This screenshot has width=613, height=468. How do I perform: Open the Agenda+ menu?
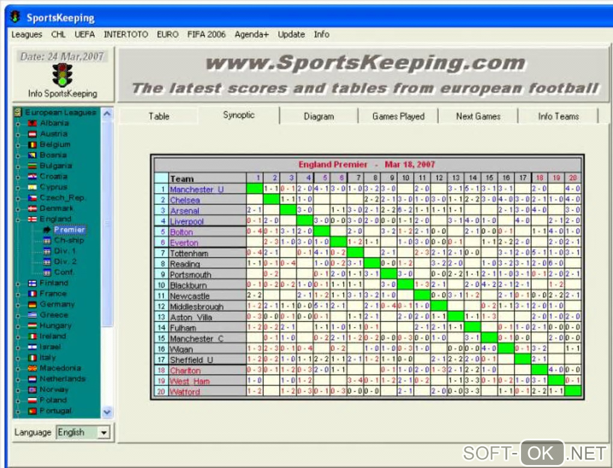(252, 34)
